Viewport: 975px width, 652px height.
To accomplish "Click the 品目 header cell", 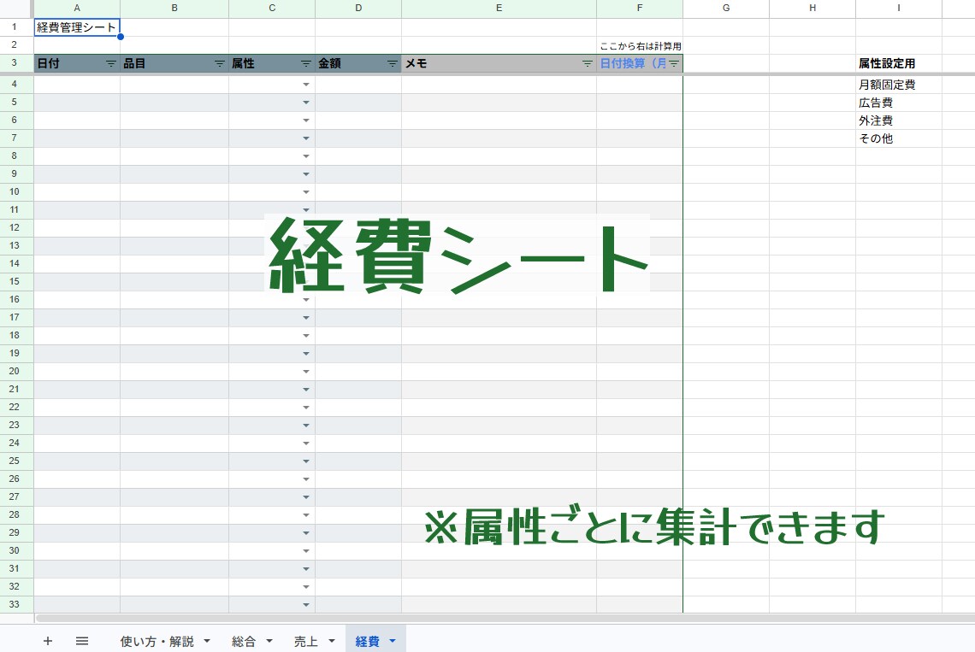I will pyautogui.click(x=174, y=63).
